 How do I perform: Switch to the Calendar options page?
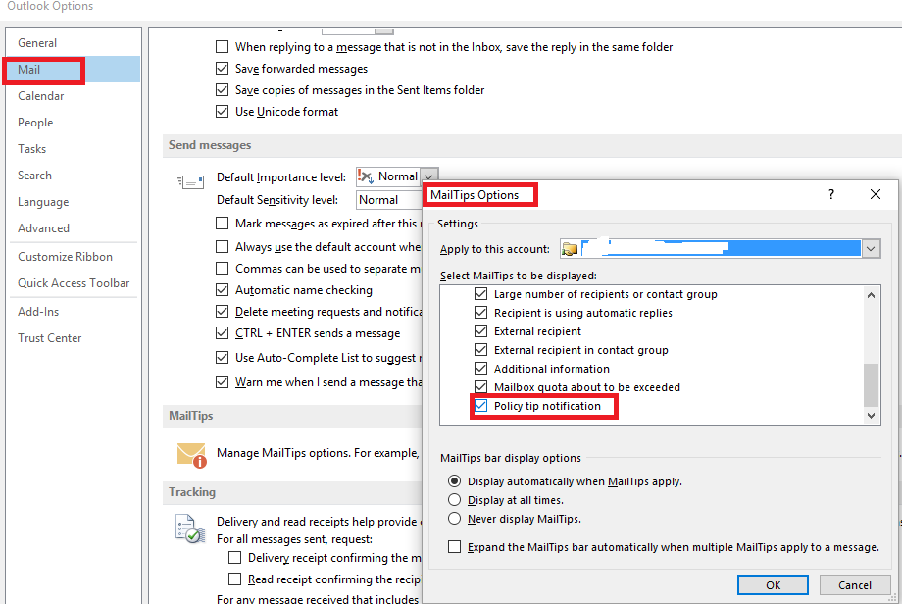point(41,95)
